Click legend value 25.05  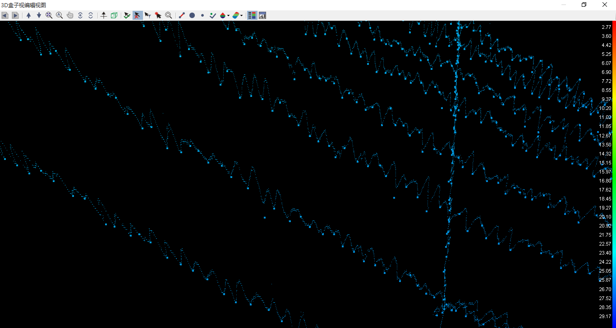coord(605,271)
